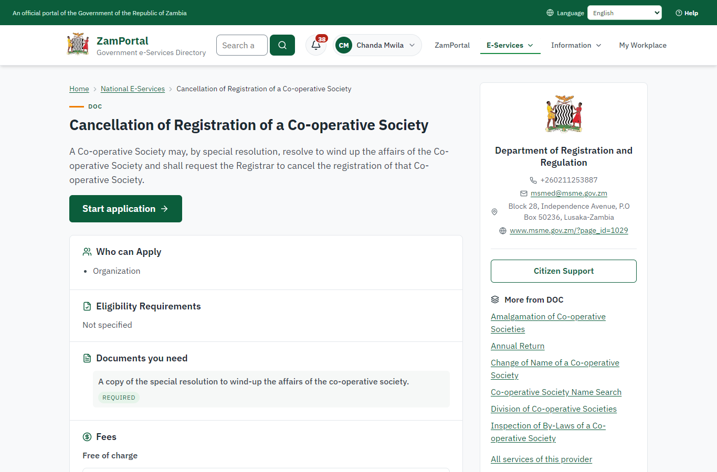
Task: Open notifications bell with 38 badge
Action: (316, 45)
